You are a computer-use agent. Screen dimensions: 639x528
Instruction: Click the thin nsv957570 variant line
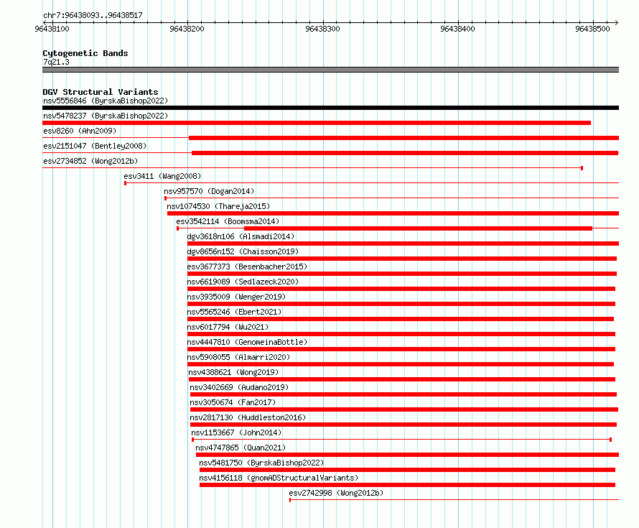pyautogui.click(x=391, y=198)
